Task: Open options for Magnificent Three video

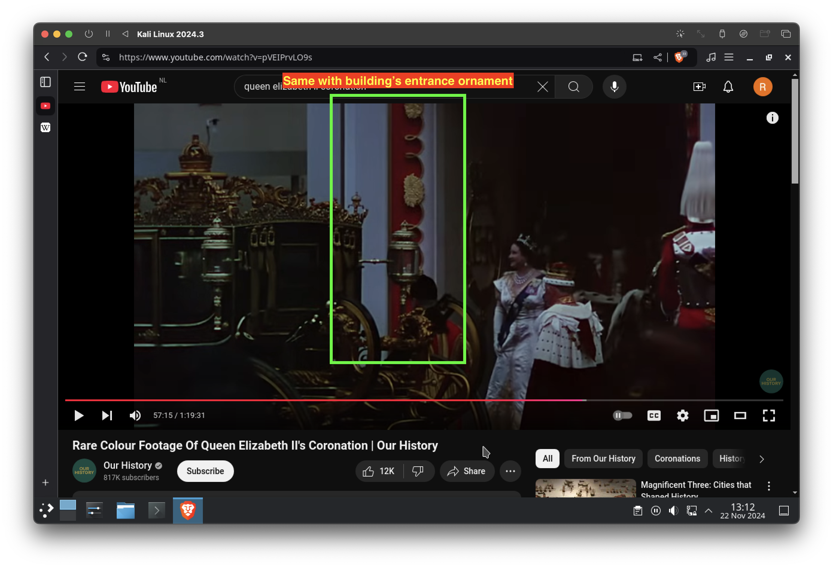Action: [x=769, y=485]
